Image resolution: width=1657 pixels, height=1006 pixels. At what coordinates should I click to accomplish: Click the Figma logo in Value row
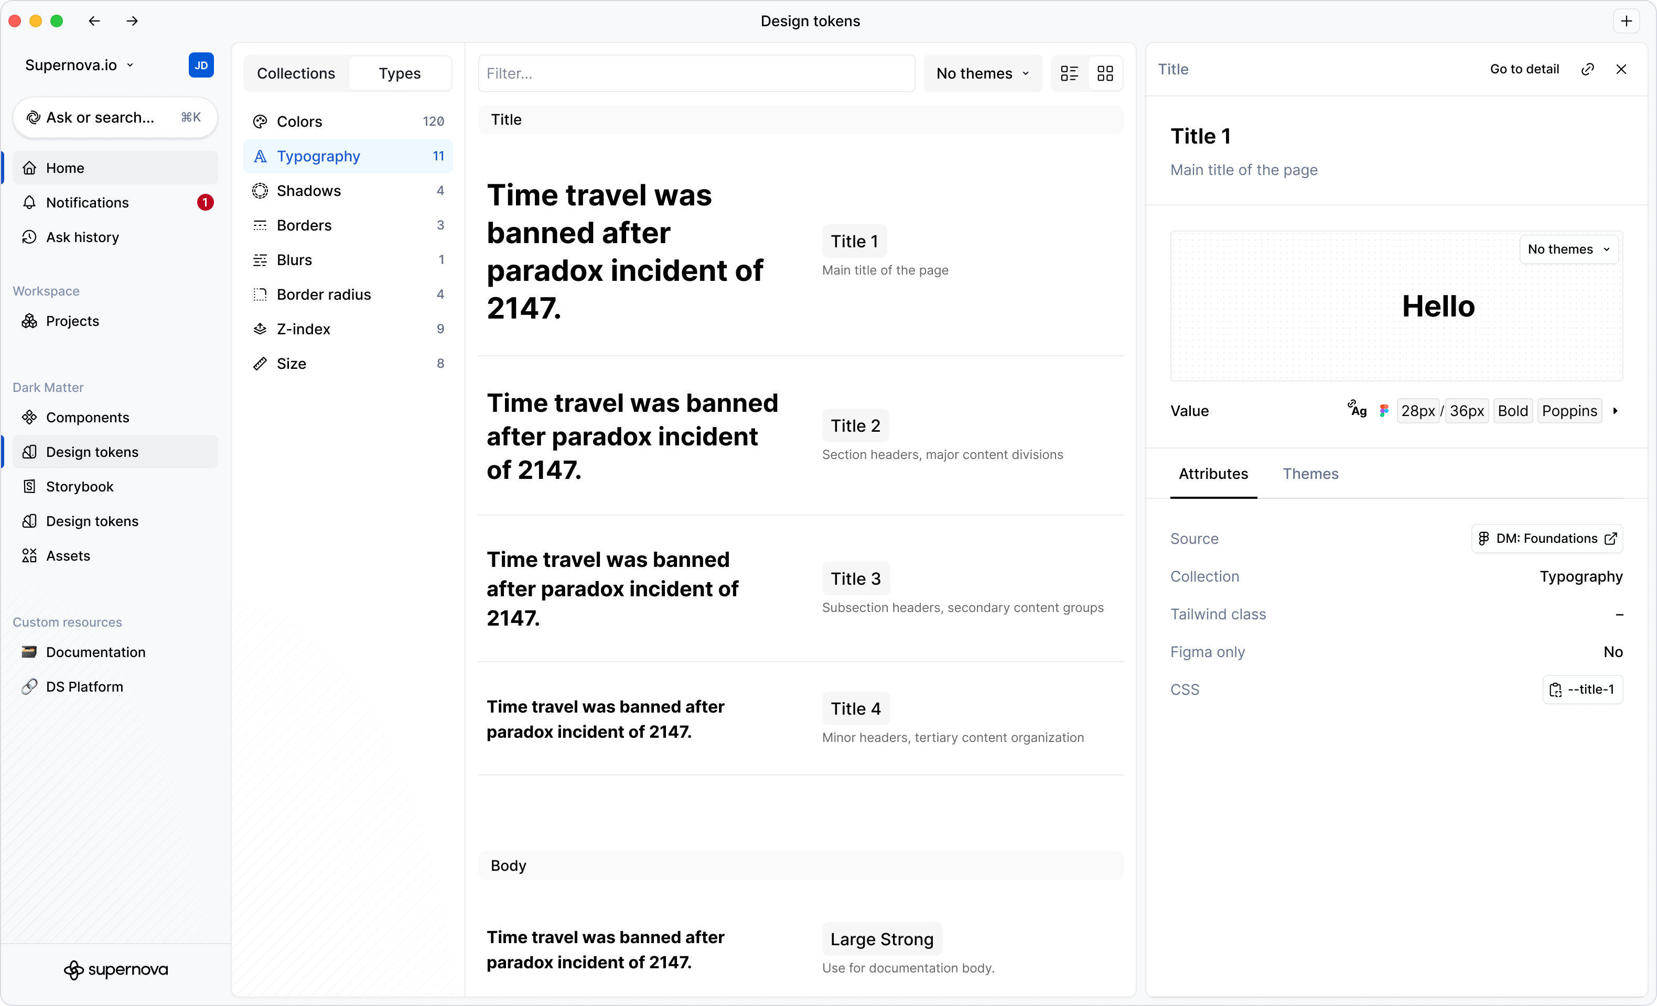(x=1383, y=411)
